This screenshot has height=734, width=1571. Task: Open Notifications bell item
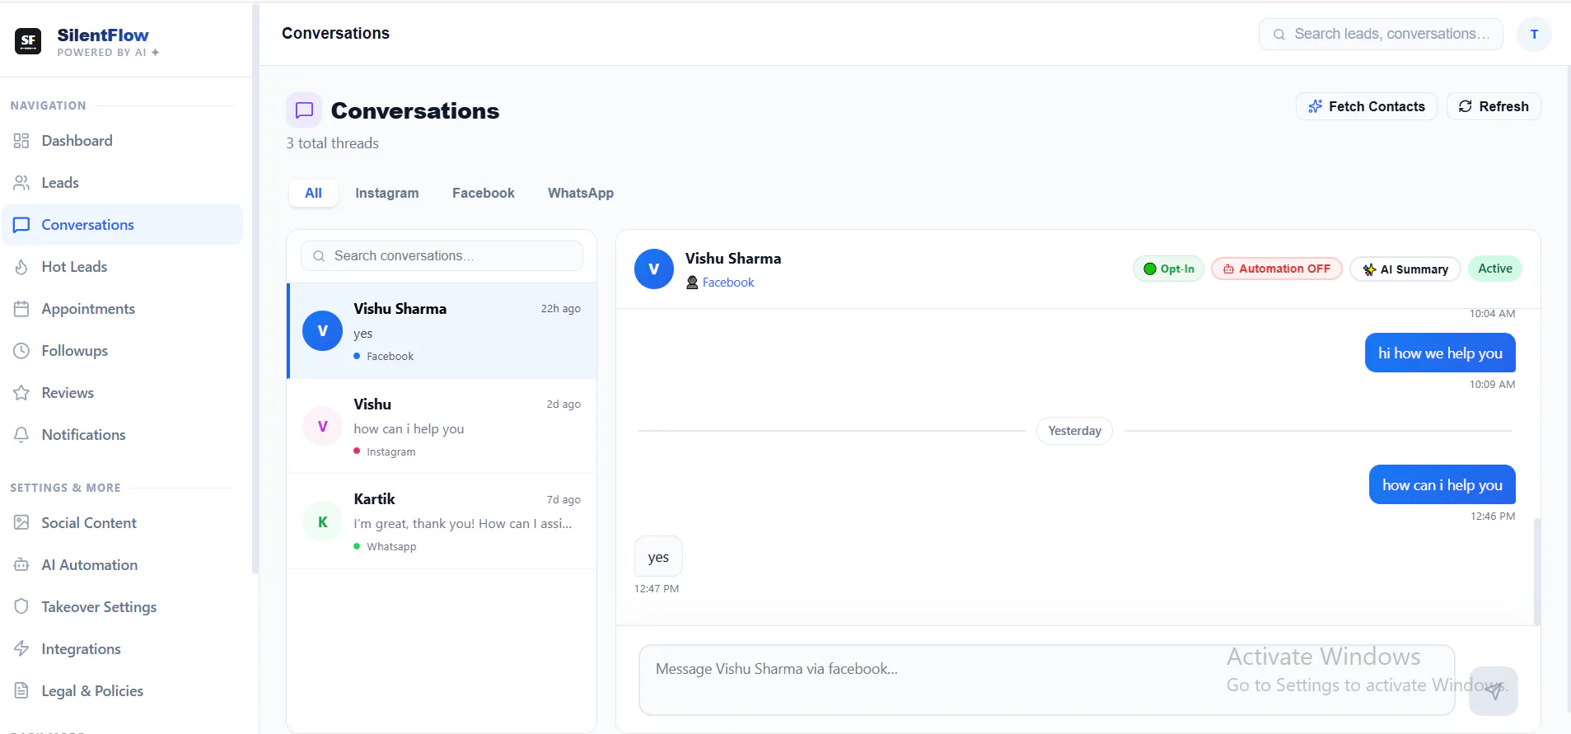pyautogui.click(x=122, y=435)
